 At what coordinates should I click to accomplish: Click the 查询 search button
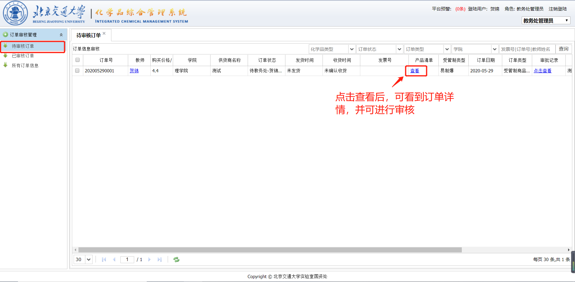tap(563, 49)
